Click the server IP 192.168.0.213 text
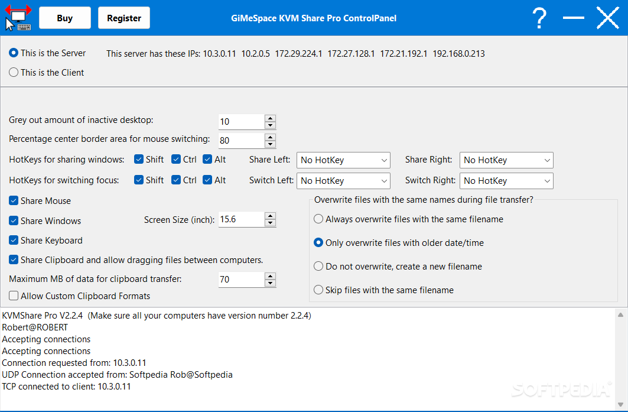This screenshot has height=412, width=628. tap(458, 54)
